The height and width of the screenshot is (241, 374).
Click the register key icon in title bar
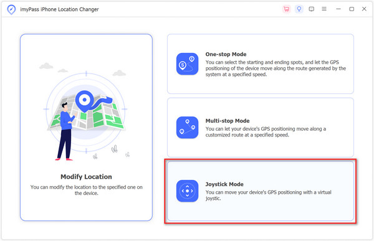(299, 9)
